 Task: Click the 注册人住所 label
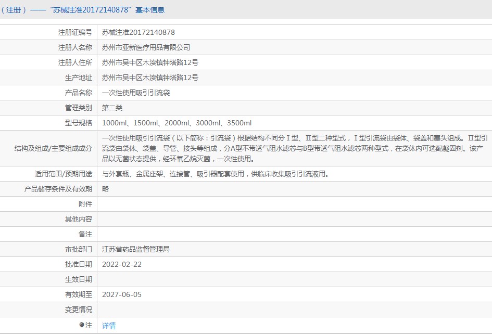click(75, 62)
